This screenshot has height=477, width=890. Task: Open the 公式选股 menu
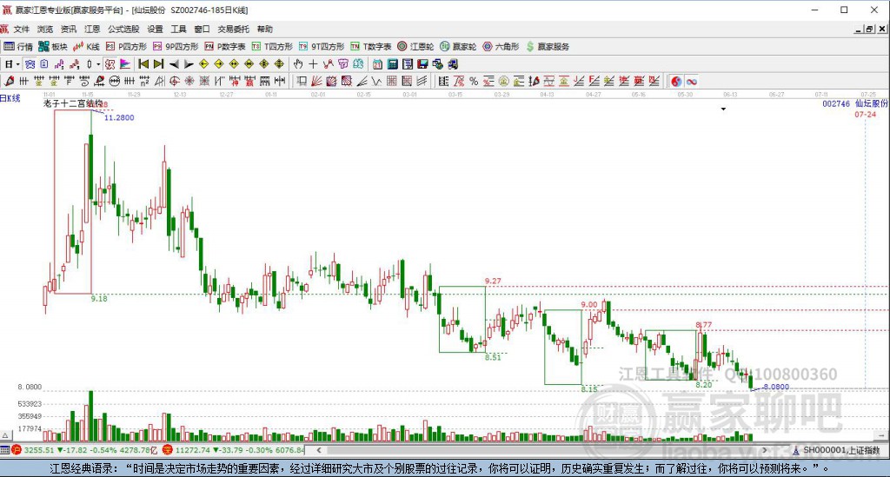tap(123, 29)
